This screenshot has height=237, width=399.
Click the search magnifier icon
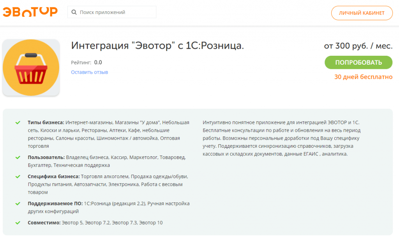(x=74, y=12)
